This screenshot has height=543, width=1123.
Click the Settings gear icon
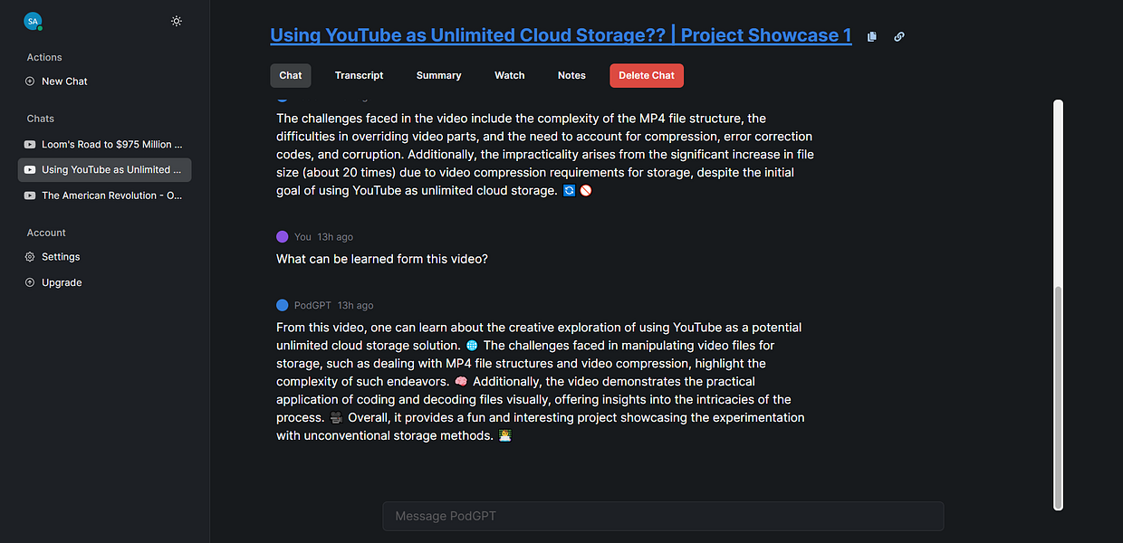(x=30, y=257)
